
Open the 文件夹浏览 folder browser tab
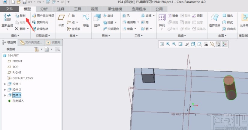[x=31, y=43]
